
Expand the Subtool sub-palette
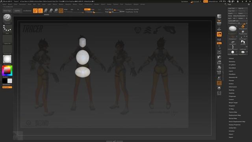pos(231,58)
